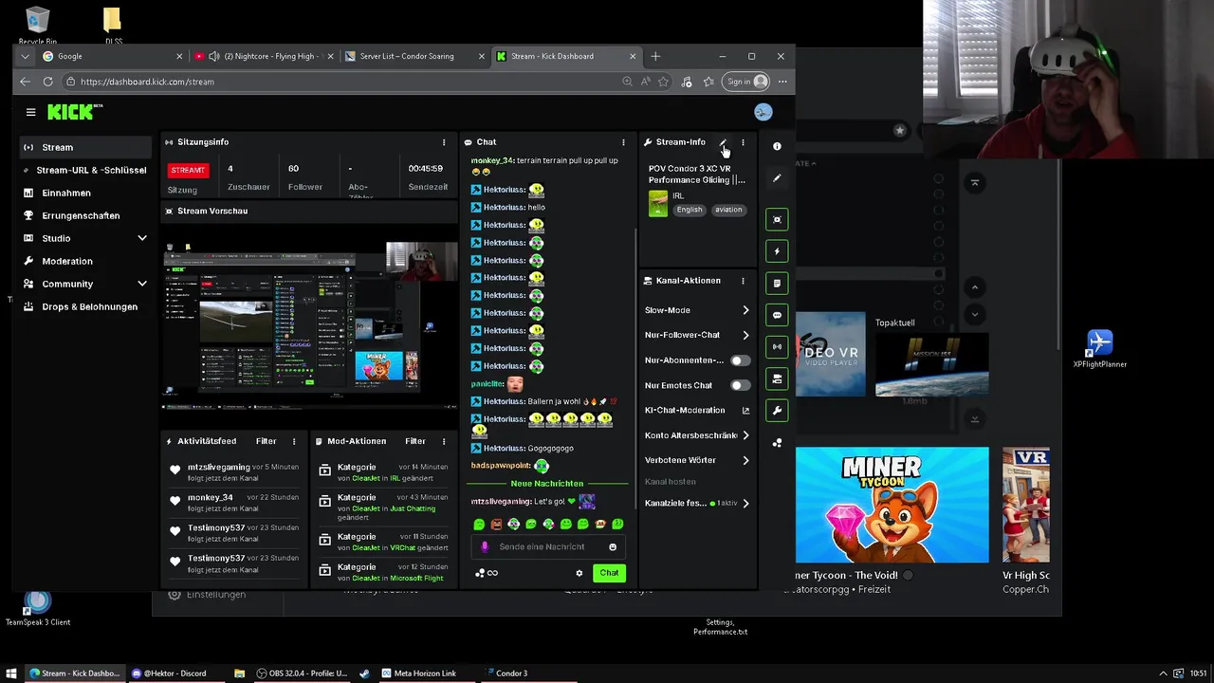Open Moderation in sidebar
Viewport: 1214px width, 683px height.
pos(85,261)
